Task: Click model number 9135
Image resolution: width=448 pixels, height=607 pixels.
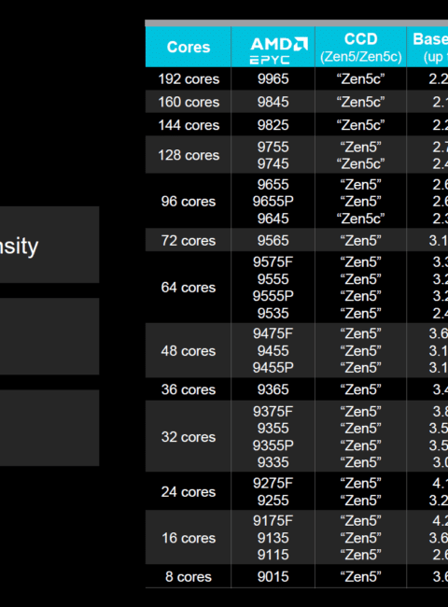Action: [273, 537]
